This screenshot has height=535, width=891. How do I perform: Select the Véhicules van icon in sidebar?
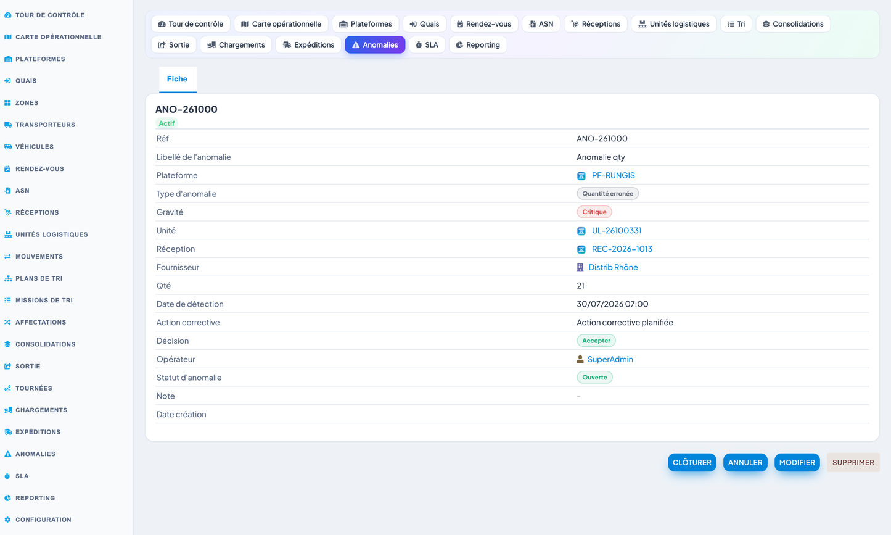click(8, 147)
